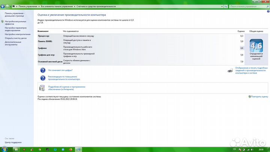Click the taskbar clock showing 20:50
Image resolution: width=270 pixels, height=152 pixels.
[x=261, y=150]
